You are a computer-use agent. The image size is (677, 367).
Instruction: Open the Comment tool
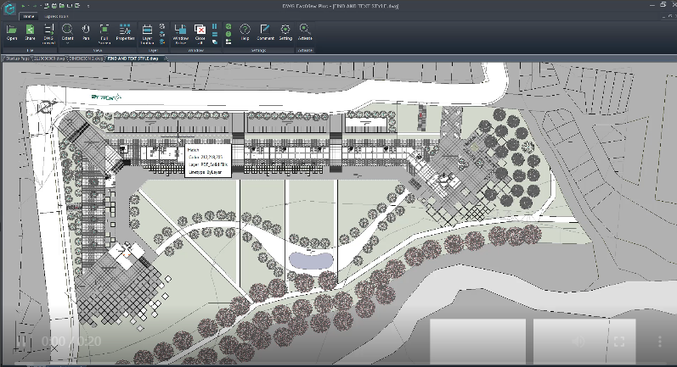pyautogui.click(x=265, y=32)
